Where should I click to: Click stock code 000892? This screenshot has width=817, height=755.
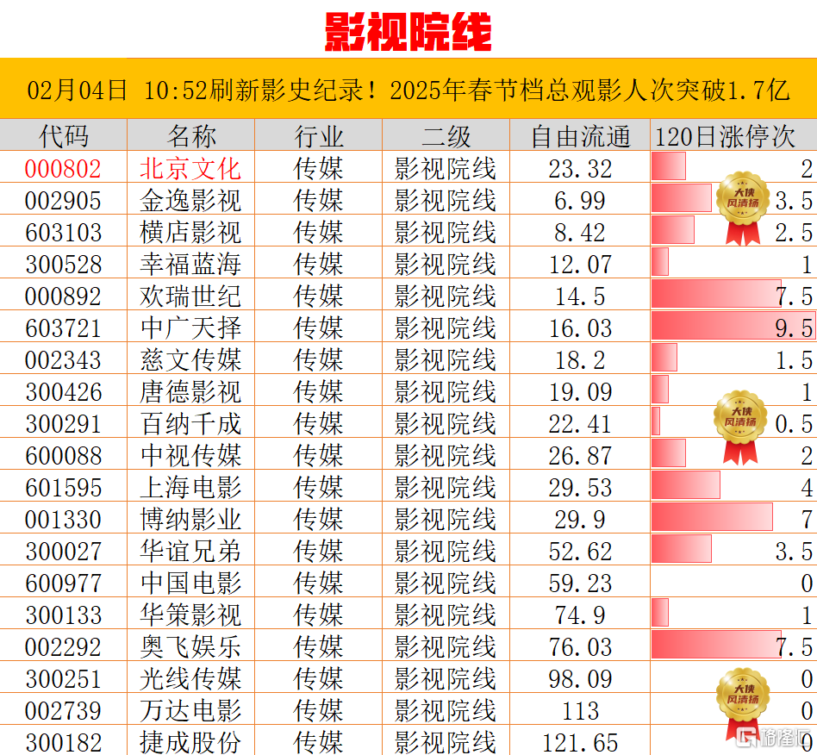[63, 296]
